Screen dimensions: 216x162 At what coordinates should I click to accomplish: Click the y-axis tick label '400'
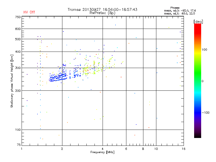coord(18,52)
